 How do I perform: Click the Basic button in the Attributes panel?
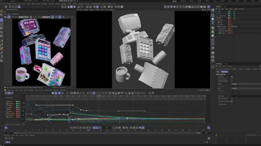(x=218, y=72)
